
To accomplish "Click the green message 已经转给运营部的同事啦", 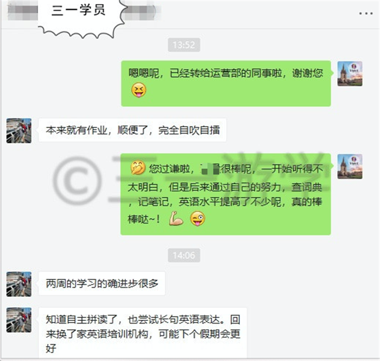I will tap(226, 84).
